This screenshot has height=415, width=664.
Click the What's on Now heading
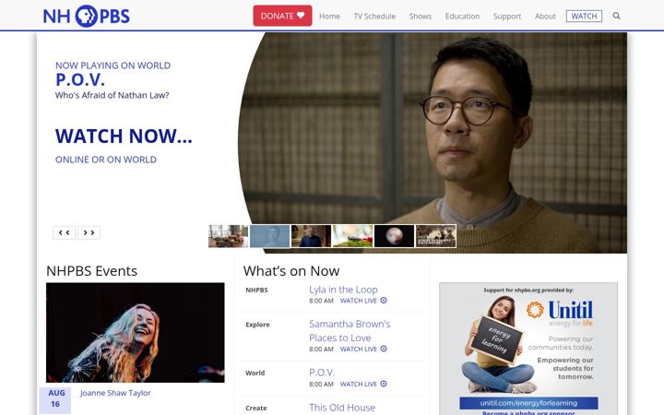tap(291, 271)
